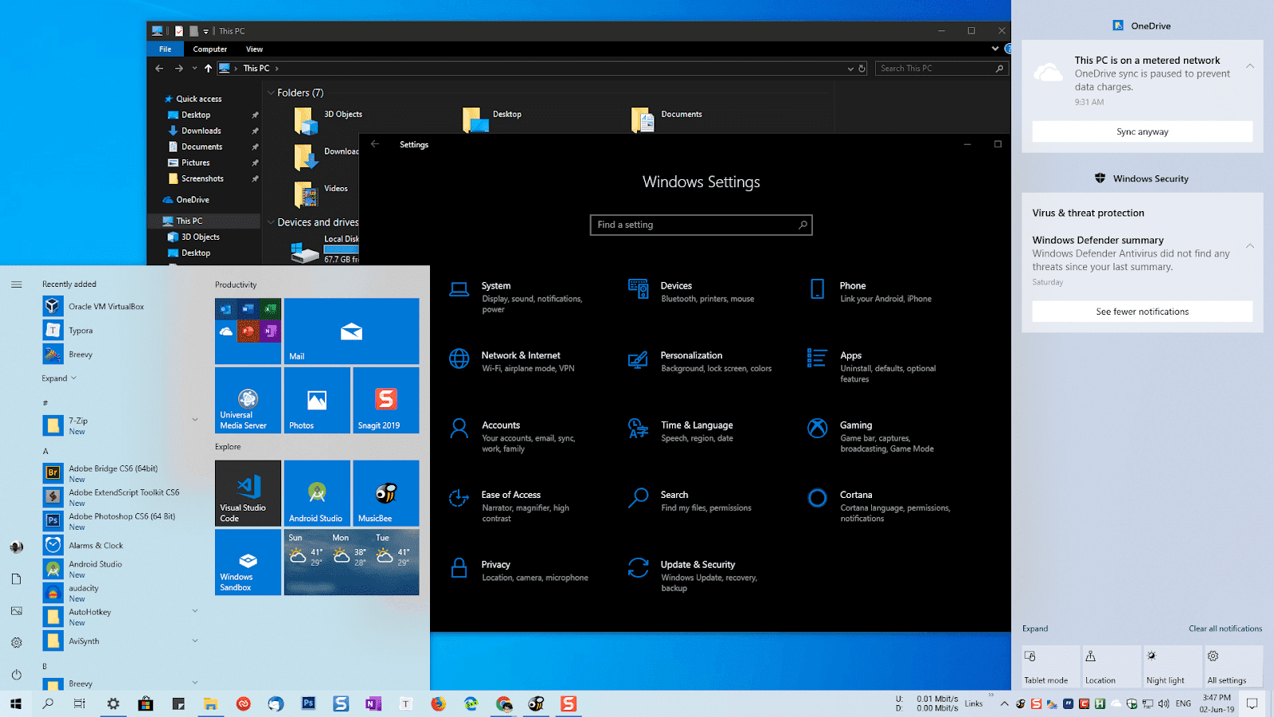The height and width of the screenshot is (717, 1274).
Task: Click the Power icon in Start menu
Action: [16, 674]
